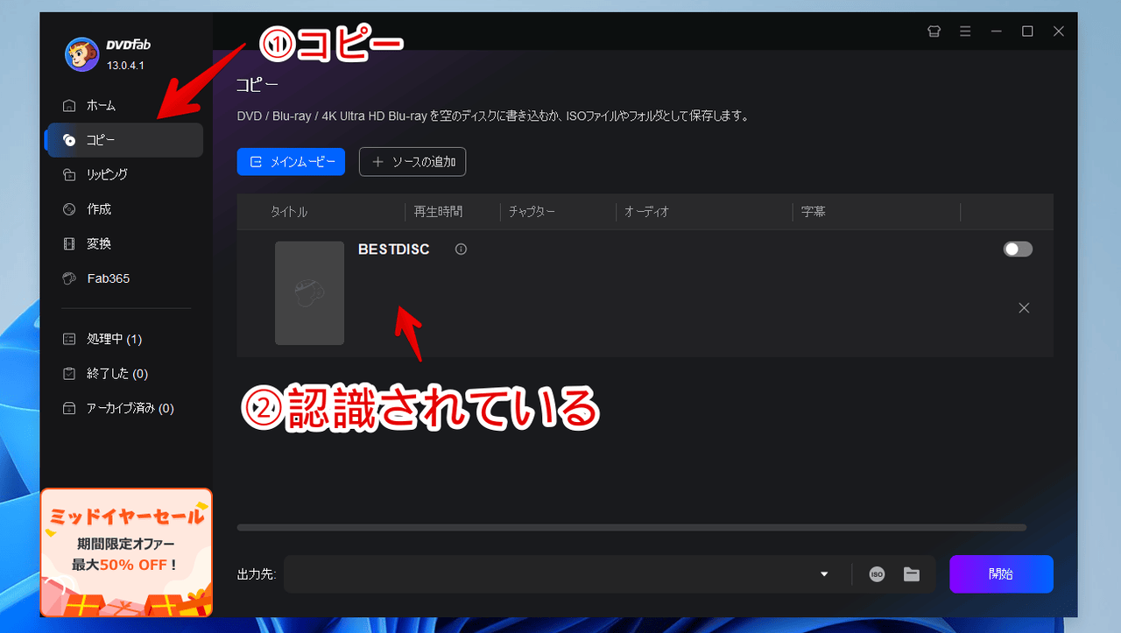Open the output destination dropdown

pos(824,574)
